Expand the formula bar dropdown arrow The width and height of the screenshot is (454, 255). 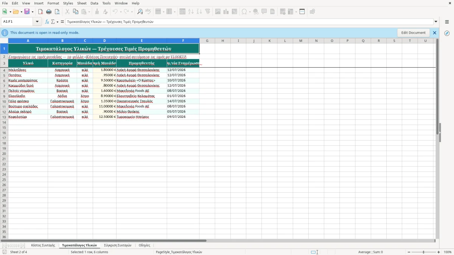pyautogui.click(x=436, y=22)
